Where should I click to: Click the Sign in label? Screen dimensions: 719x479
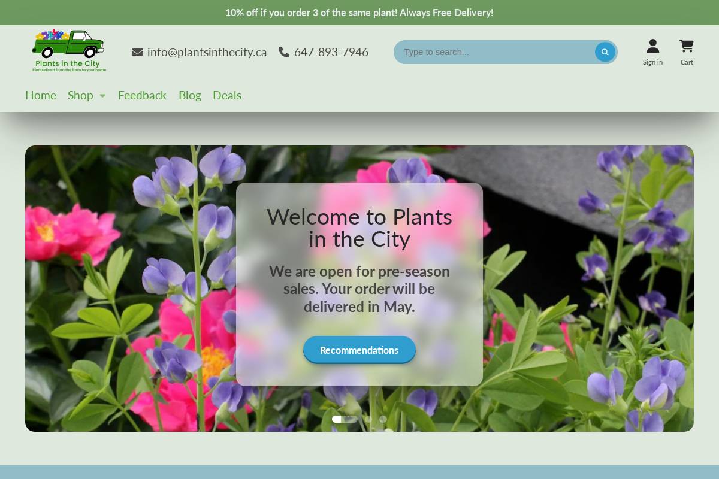coord(652,62)
